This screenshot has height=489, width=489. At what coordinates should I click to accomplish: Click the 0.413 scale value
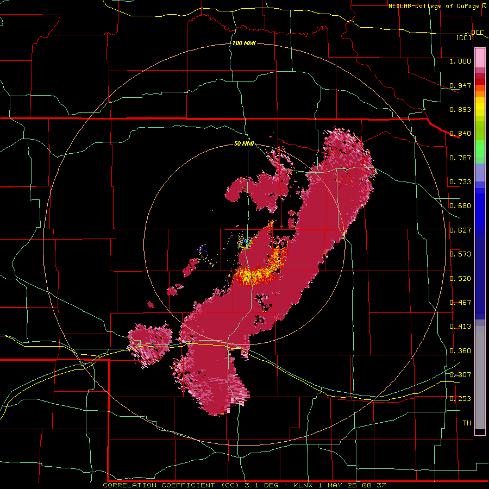click(x=460, y=327)
